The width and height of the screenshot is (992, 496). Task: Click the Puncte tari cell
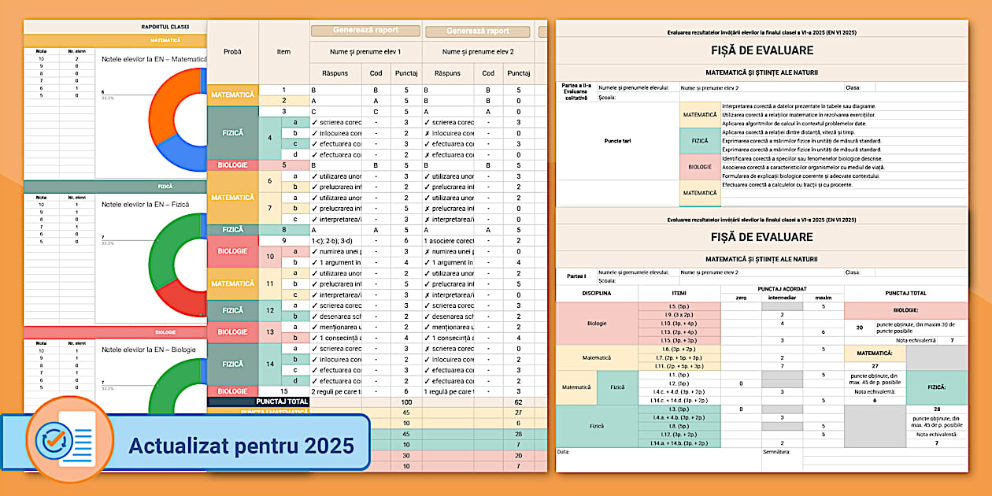[616, 141]
